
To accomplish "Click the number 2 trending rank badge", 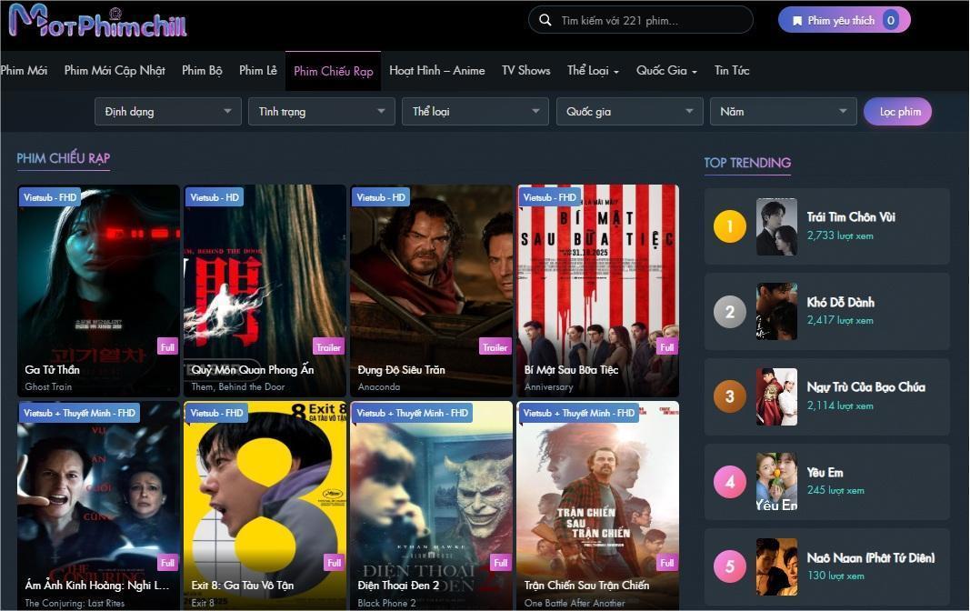I will coord(729,312).
